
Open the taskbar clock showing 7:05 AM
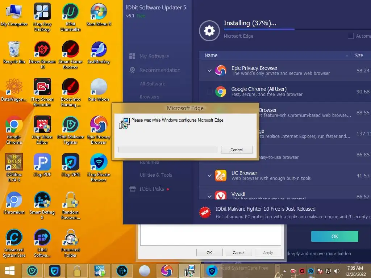tap(355, 271)
